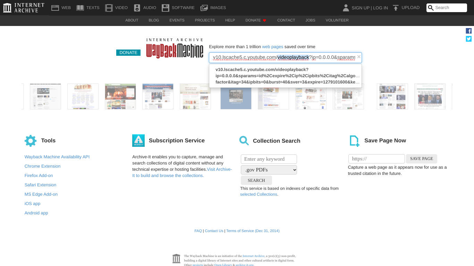This screenshot has height=266, width=474.
Task: Open the AUDIO collection icon
Action: [x=136, y=7]
